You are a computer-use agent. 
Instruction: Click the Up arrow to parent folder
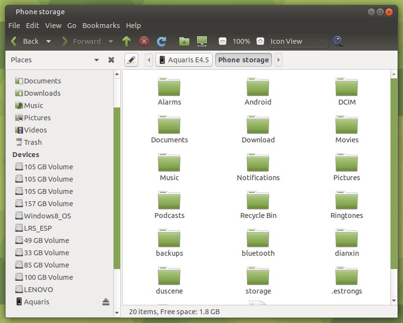click(126, 41)
